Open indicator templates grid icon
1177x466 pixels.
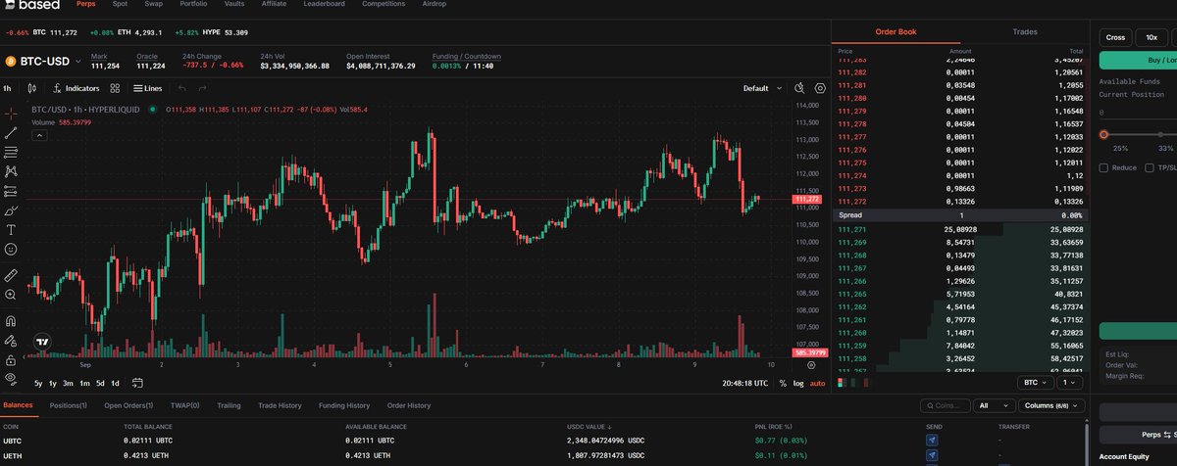115,88
